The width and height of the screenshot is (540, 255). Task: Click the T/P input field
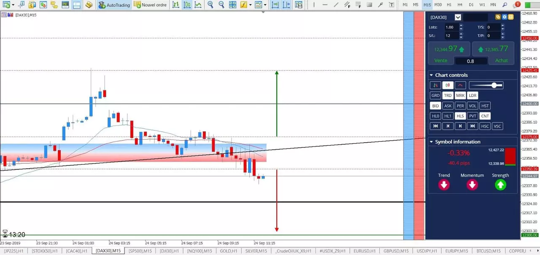pyautogui.click(x=493, y=36)
